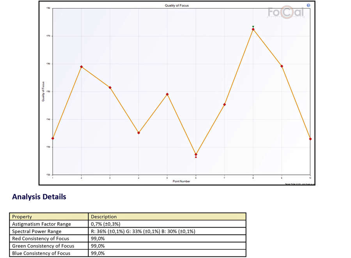351x258 pixels.
Task: Select the green peak marker above point 8
Action: click(253, 27)
